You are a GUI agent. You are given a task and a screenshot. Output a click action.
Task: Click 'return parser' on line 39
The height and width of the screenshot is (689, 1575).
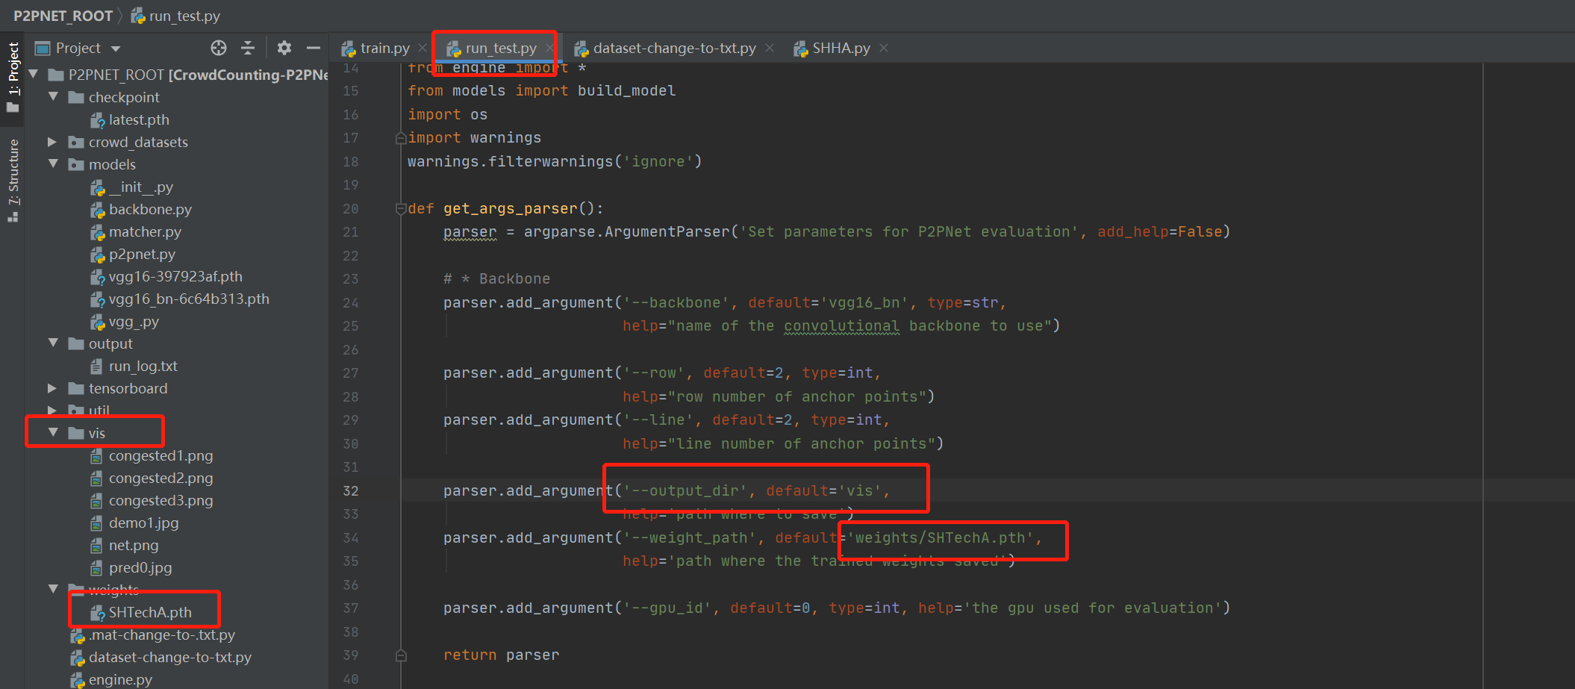[501, 655]
